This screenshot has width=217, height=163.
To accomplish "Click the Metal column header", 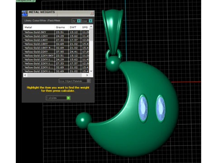I will [x=39, y=27].
